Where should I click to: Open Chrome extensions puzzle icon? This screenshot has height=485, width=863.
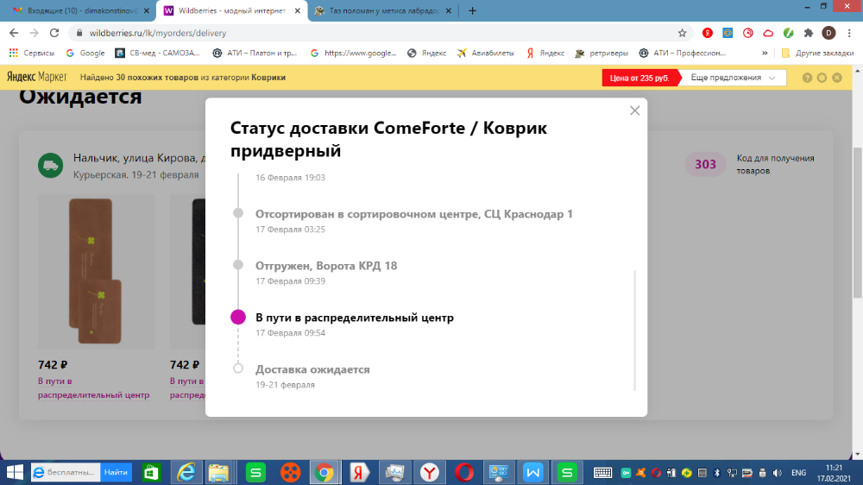pos(809,33)
